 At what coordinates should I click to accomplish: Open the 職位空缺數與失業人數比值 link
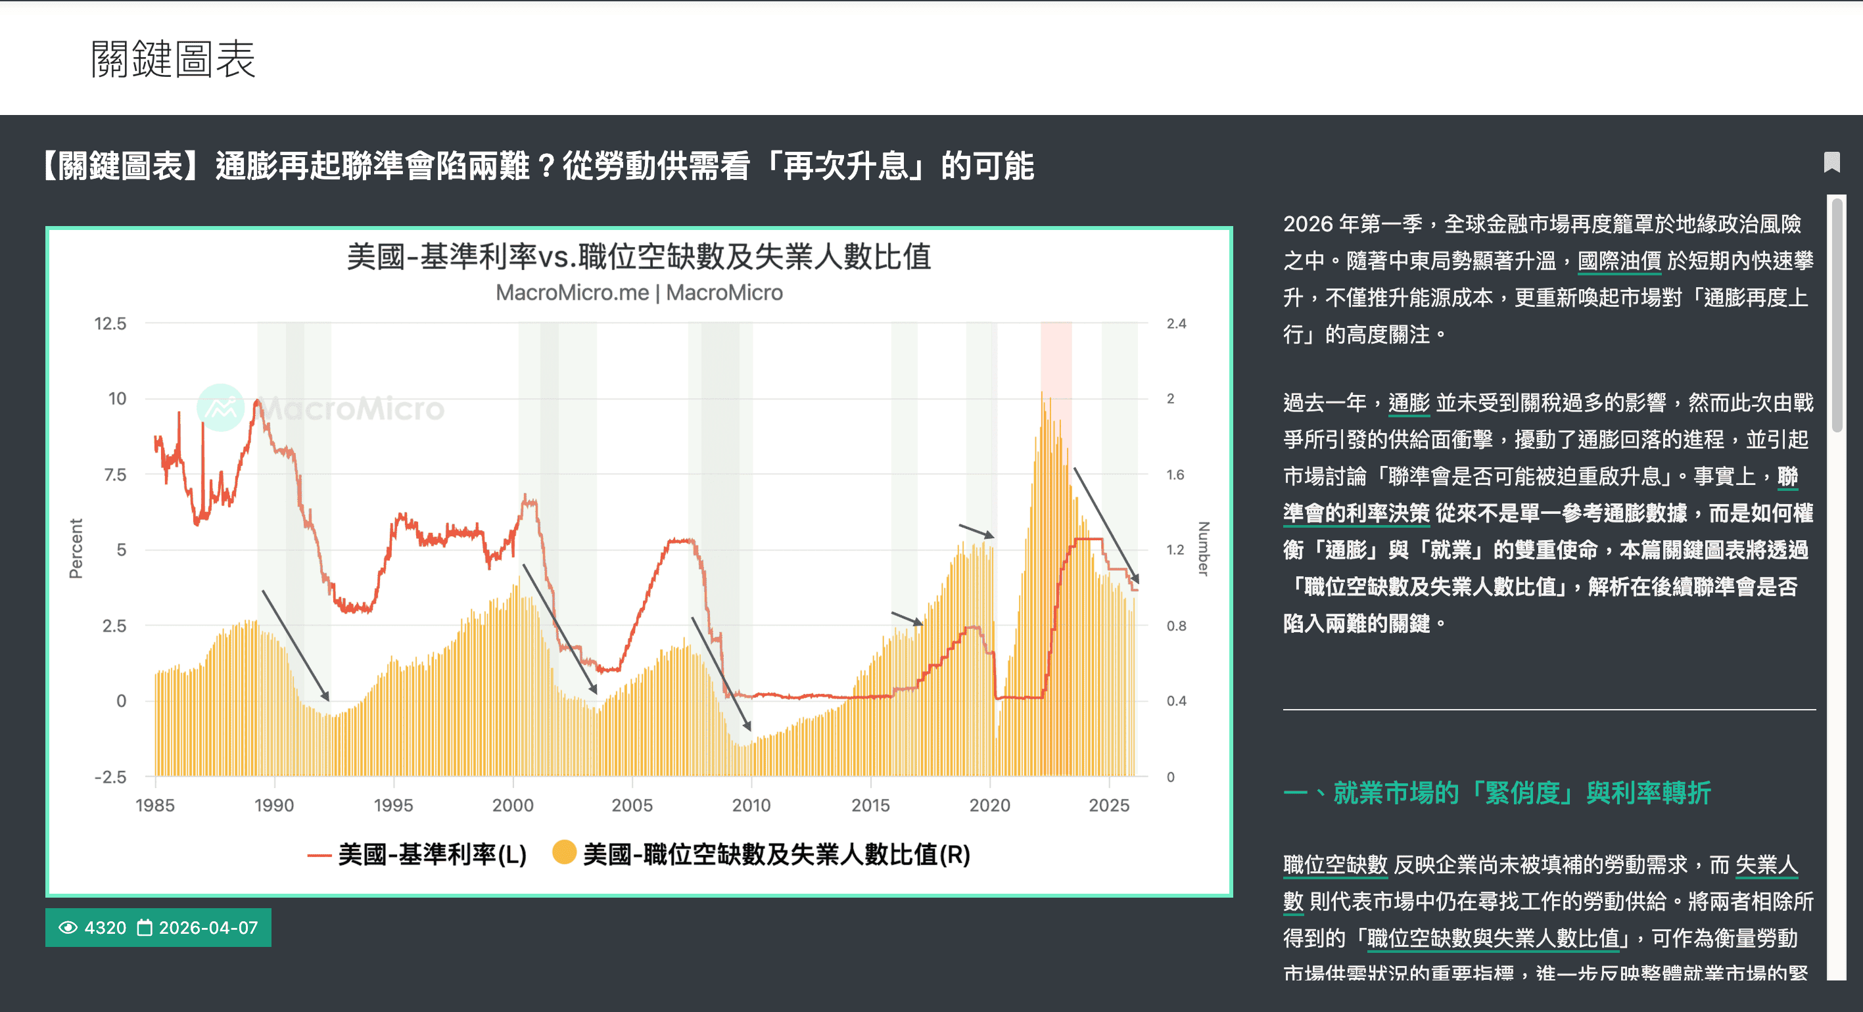[1497, 938]
